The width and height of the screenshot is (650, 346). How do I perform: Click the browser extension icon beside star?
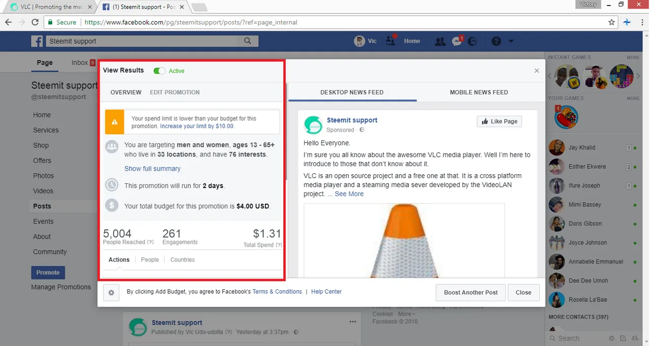tap(627, 22)
